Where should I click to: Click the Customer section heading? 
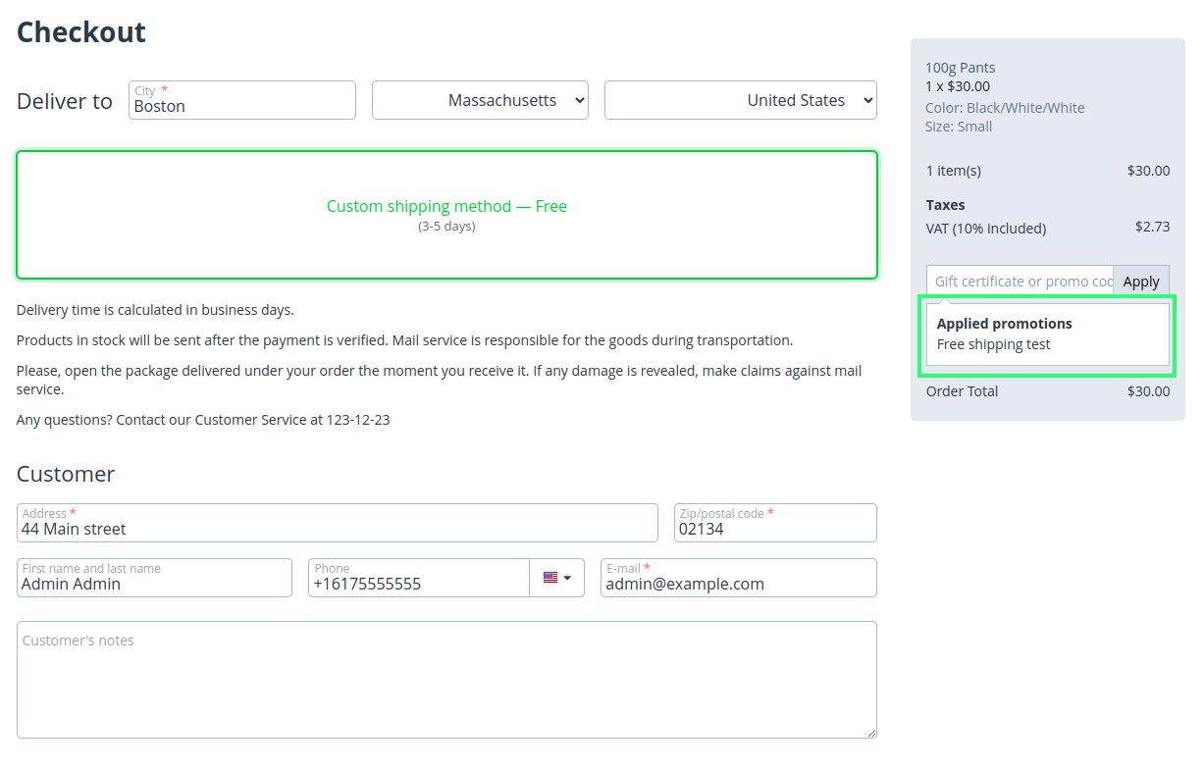click(x=66, y=474)
